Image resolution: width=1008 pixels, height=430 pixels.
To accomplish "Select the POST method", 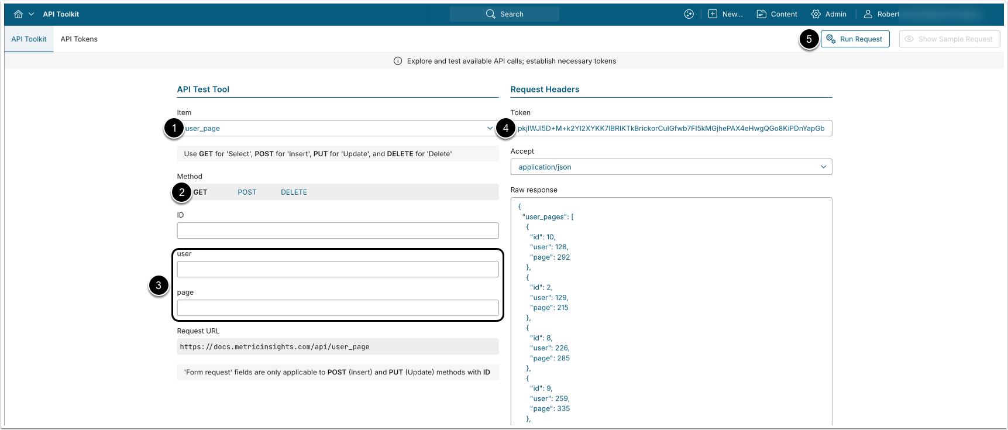I will point(247,192).
